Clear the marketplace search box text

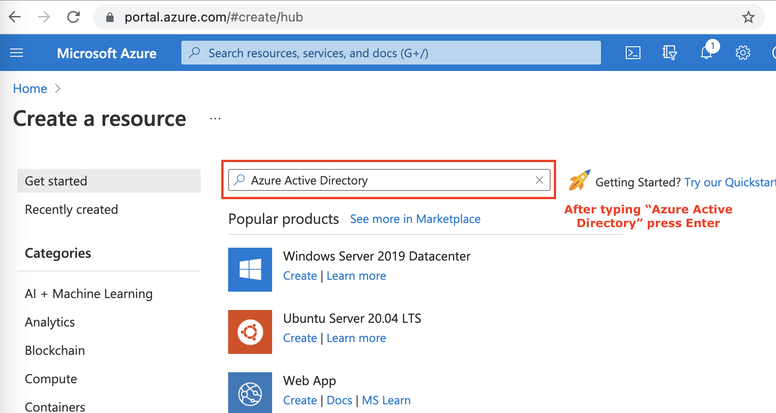pos(540,180)
